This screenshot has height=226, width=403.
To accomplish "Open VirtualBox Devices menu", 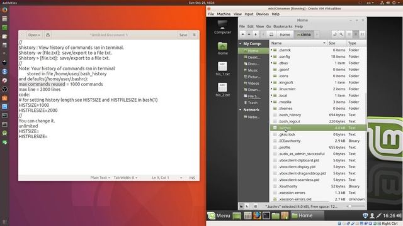I will tap(263, 14).
